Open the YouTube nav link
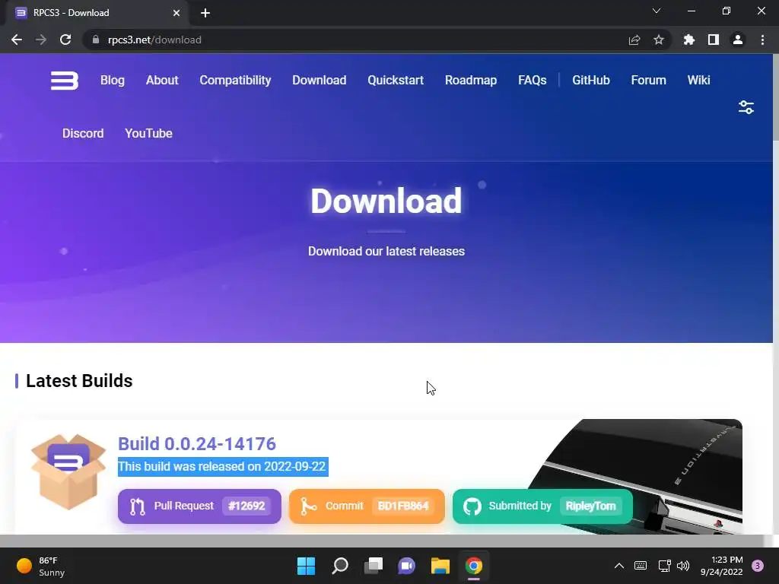Screen dimensions: 779x584 [x=148, y=134]
